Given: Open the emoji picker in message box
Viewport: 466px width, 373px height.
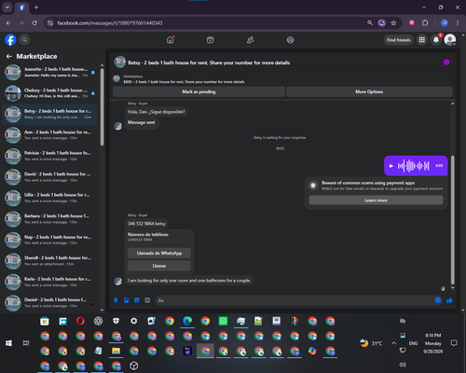Looking at the screenshot, I should pos(438,300).
